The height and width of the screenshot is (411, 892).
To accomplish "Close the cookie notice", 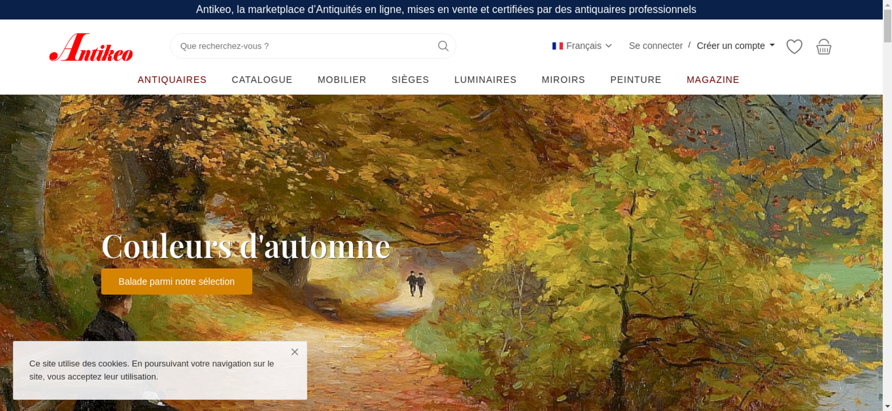I will (x=295, y=352).
